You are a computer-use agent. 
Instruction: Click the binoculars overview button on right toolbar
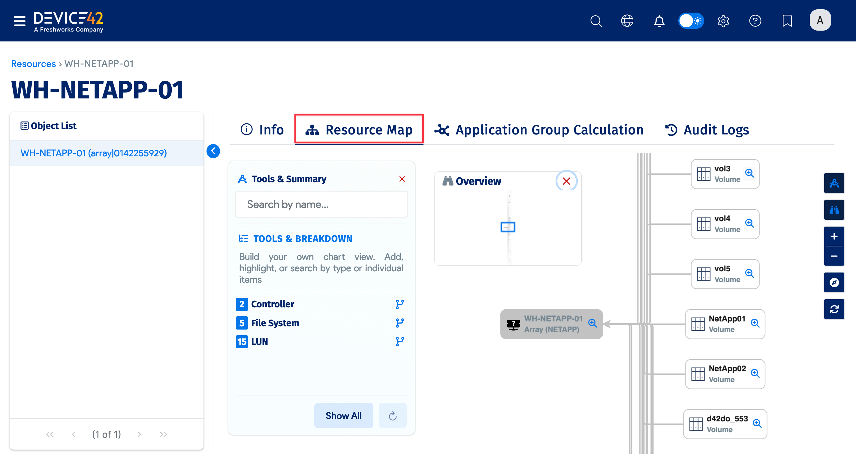[x=834, y=210]
